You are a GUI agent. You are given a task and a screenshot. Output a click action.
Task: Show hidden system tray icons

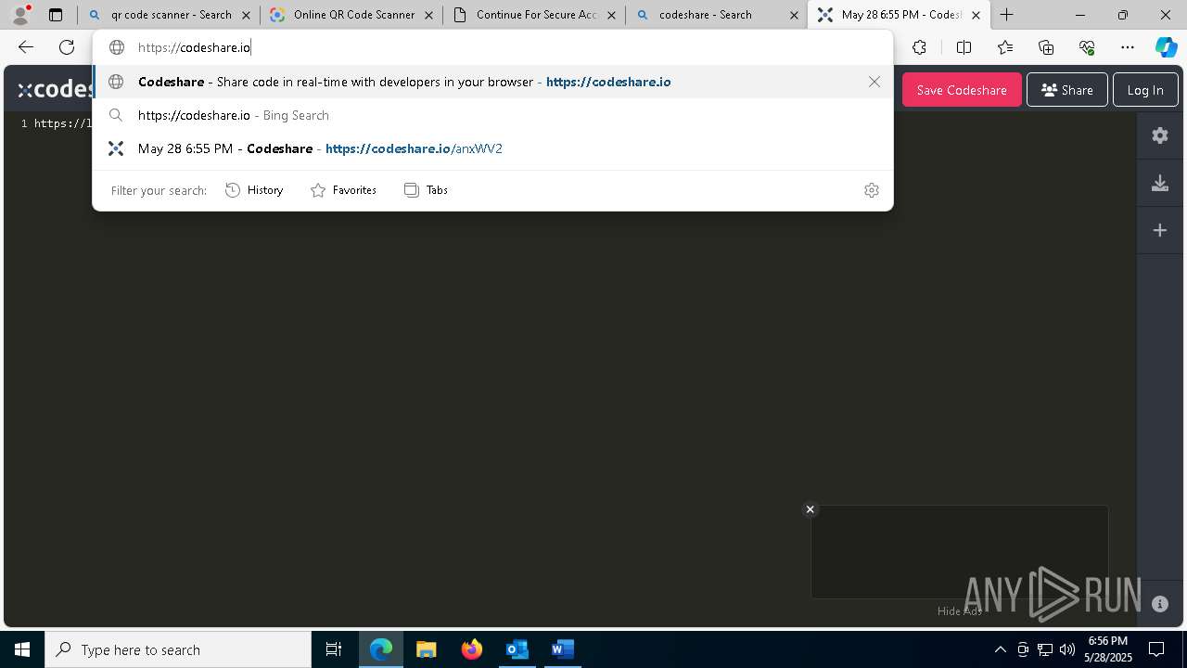click(1000, 649)
